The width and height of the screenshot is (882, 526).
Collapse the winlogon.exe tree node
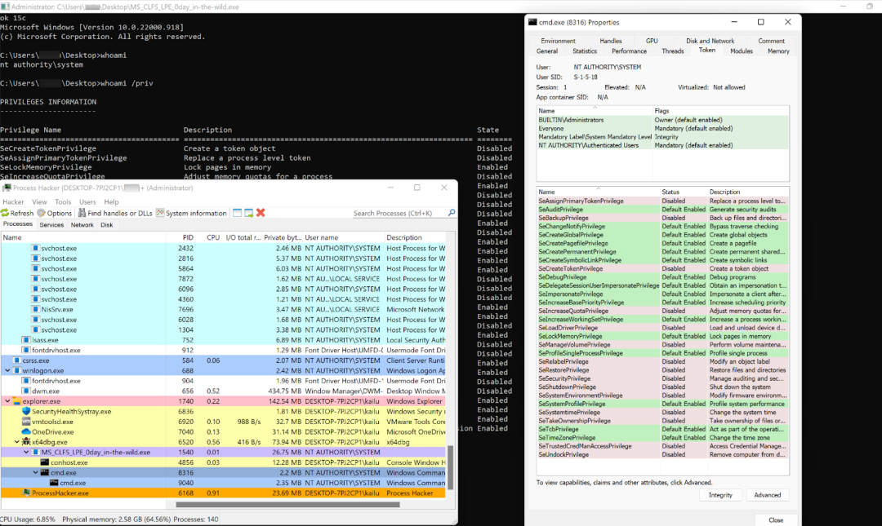pyautogui.click(x=7, y=370)
